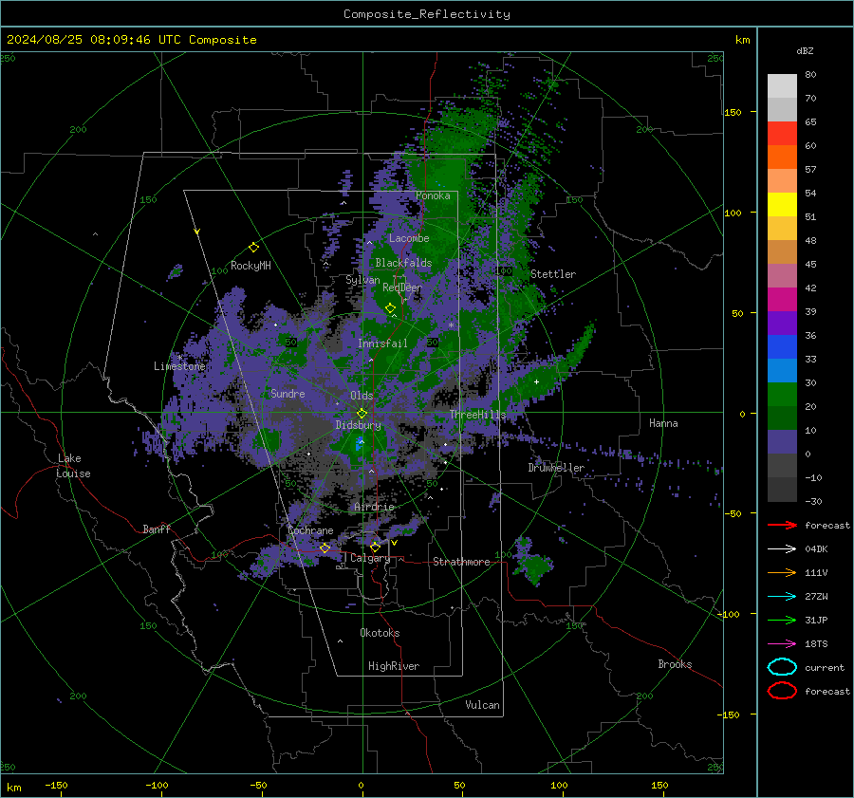
Task: Click the Cochrane town label
Action: click(x=310, y=530)
